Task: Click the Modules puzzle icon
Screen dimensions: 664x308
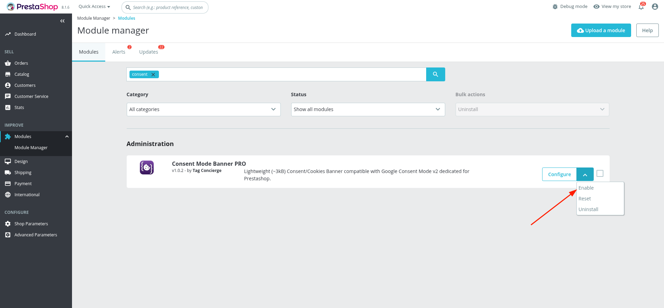Action: (8, 136)
